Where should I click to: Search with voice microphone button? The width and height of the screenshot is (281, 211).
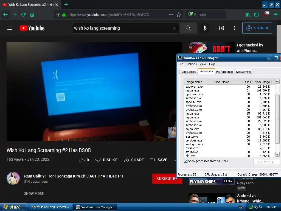coord(205,28)
